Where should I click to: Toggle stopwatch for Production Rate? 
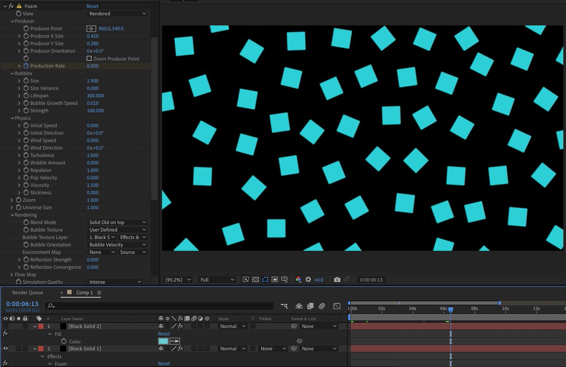click(x=26, y=66)
